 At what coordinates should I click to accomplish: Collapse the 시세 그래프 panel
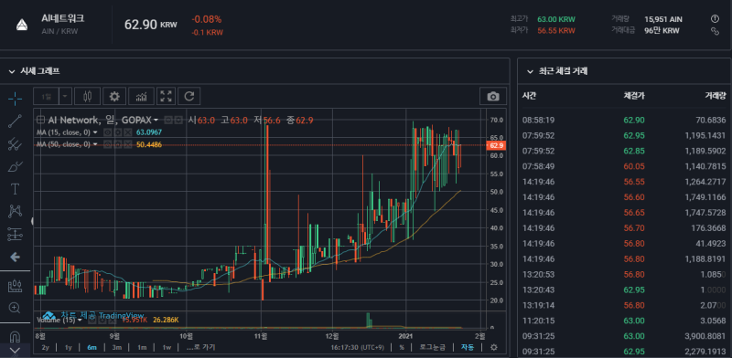pyautogui.click(x=12, y=71)
